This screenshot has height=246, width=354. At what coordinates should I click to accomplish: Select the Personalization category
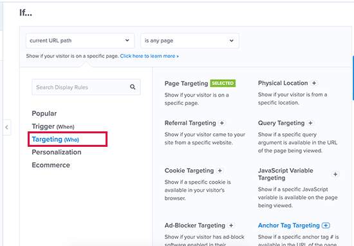point(57,152)
